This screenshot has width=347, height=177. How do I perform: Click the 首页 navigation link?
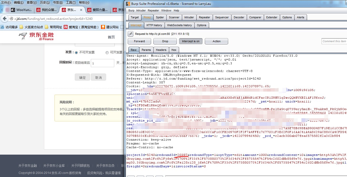click(111, 37)
